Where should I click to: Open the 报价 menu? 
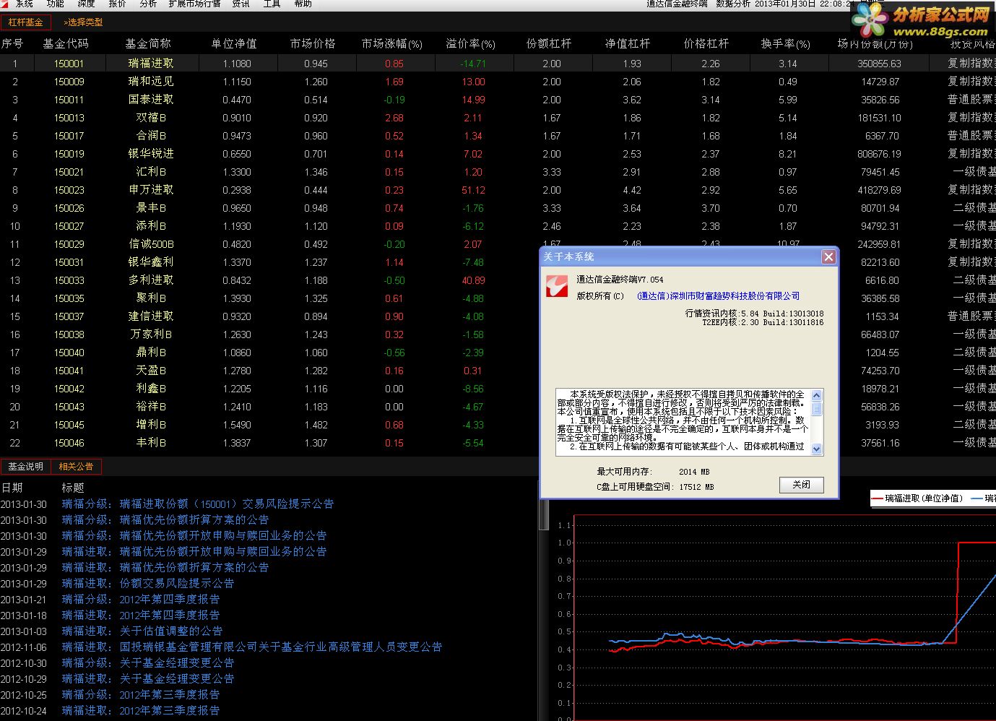point(117,4)
